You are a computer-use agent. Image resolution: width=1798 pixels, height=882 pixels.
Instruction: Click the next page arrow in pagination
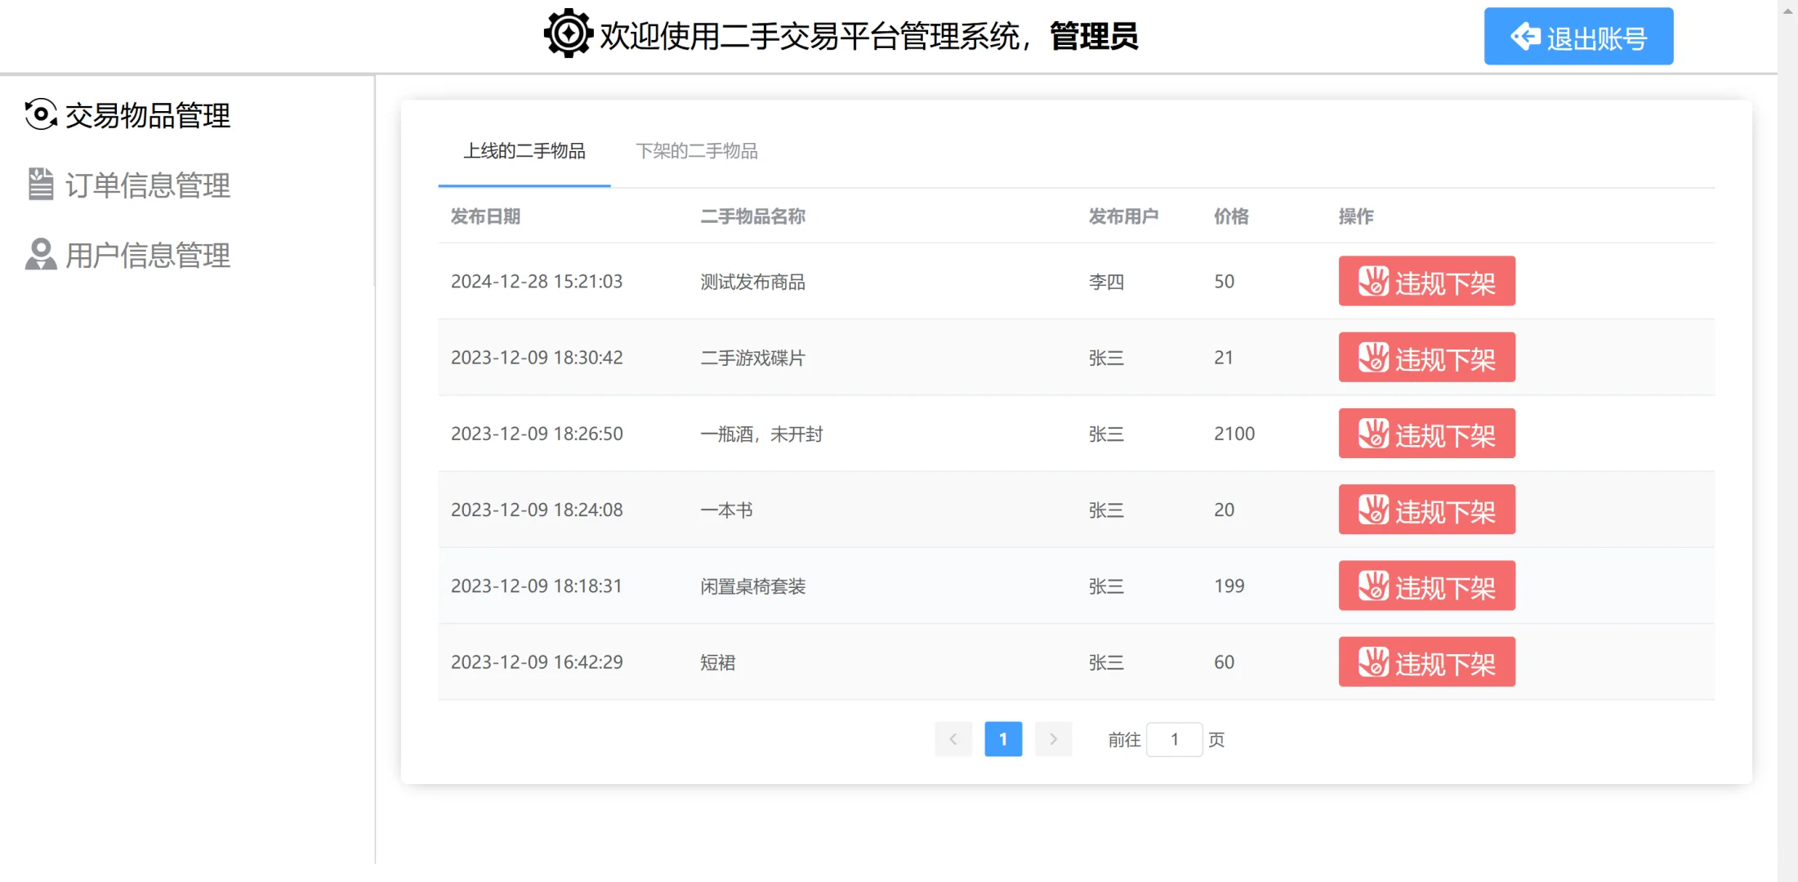(x=1053, y=739)
